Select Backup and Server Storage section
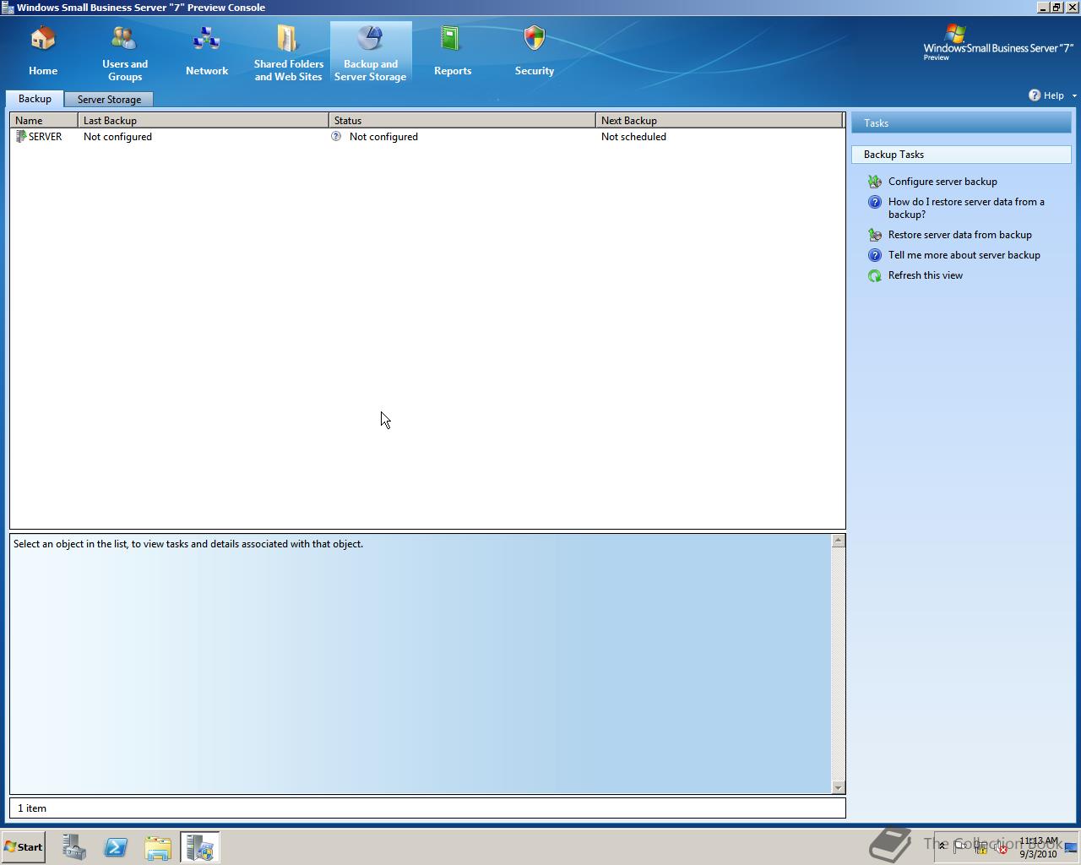 371,53
